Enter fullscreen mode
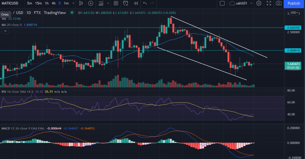The image size is (305, 159). pyautogui.click(x=269, y=3)
